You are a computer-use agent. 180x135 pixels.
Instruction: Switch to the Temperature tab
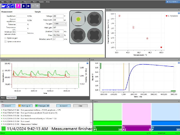coord(11,98)
